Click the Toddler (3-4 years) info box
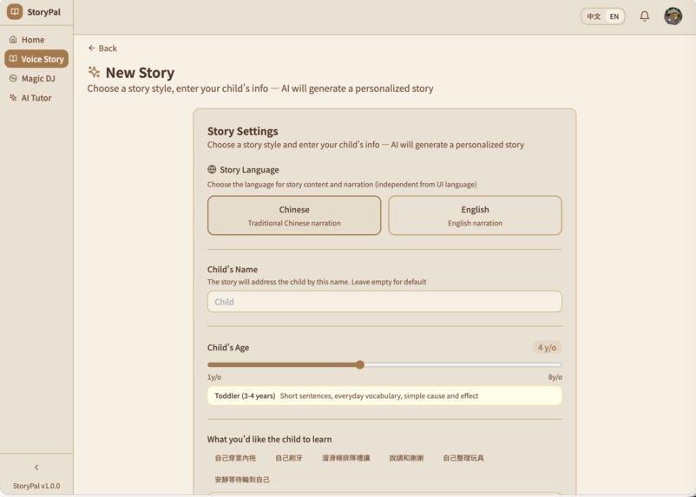The image size is (696, 497). [x=384, y=396]
